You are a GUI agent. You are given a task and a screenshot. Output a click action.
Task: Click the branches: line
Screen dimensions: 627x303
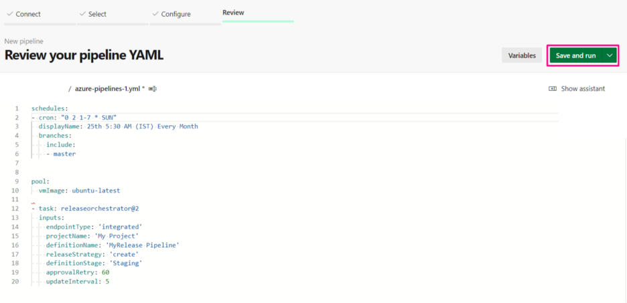[55, 136]
